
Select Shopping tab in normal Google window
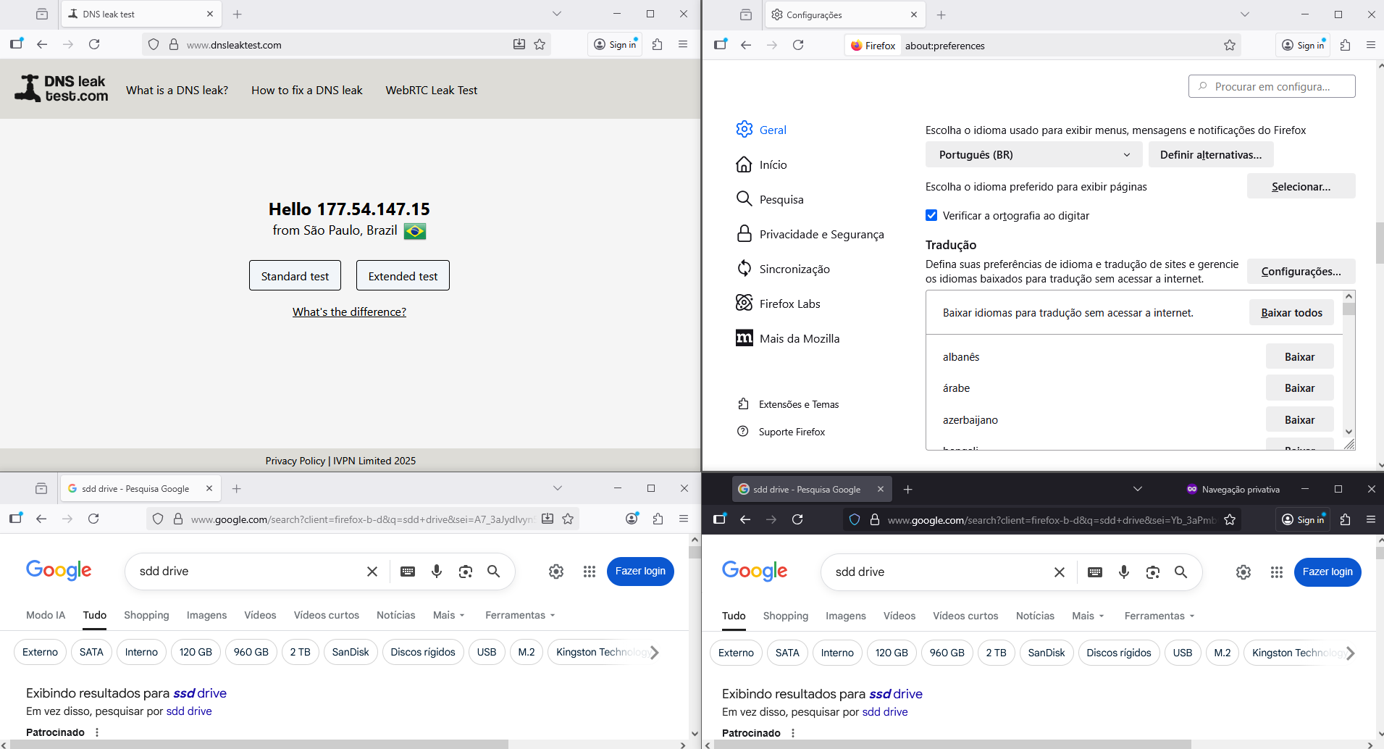point(146,615)
